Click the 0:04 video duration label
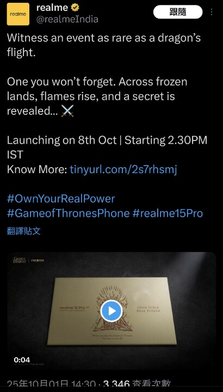 coord(22,360)
